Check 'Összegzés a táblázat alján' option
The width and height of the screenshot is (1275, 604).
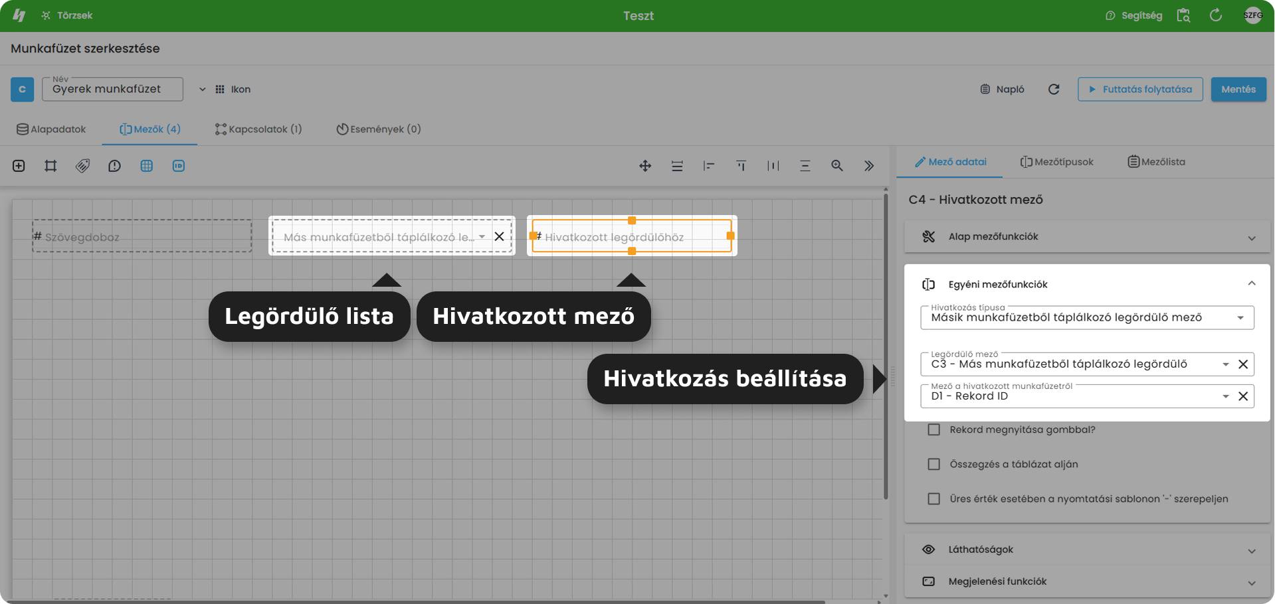934,464
